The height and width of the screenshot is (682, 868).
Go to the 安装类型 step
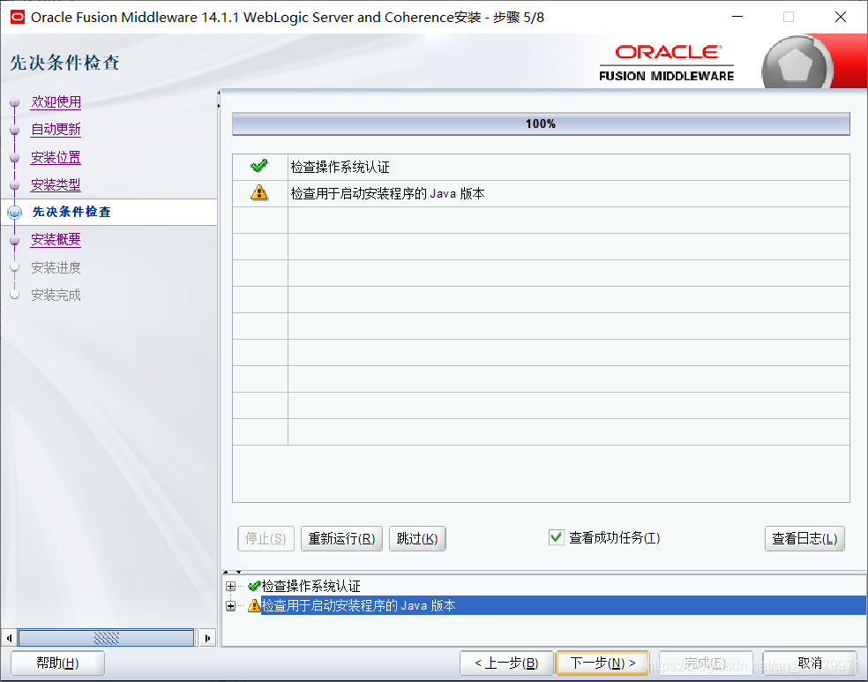(x=56, y=184)
